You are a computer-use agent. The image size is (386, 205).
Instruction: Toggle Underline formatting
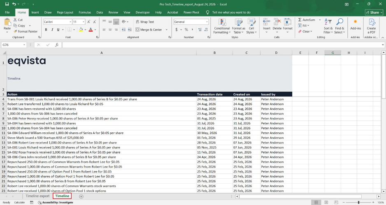tap(58, 30)
